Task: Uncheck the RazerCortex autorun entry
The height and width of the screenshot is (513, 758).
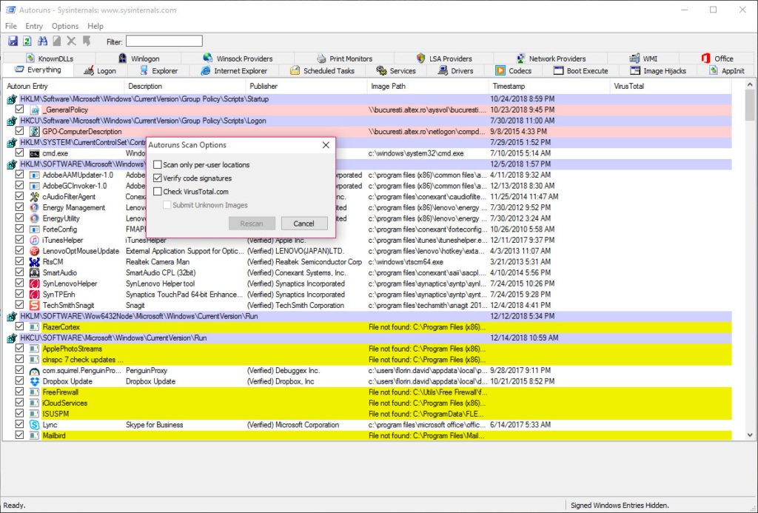Action: click(19, 327)
